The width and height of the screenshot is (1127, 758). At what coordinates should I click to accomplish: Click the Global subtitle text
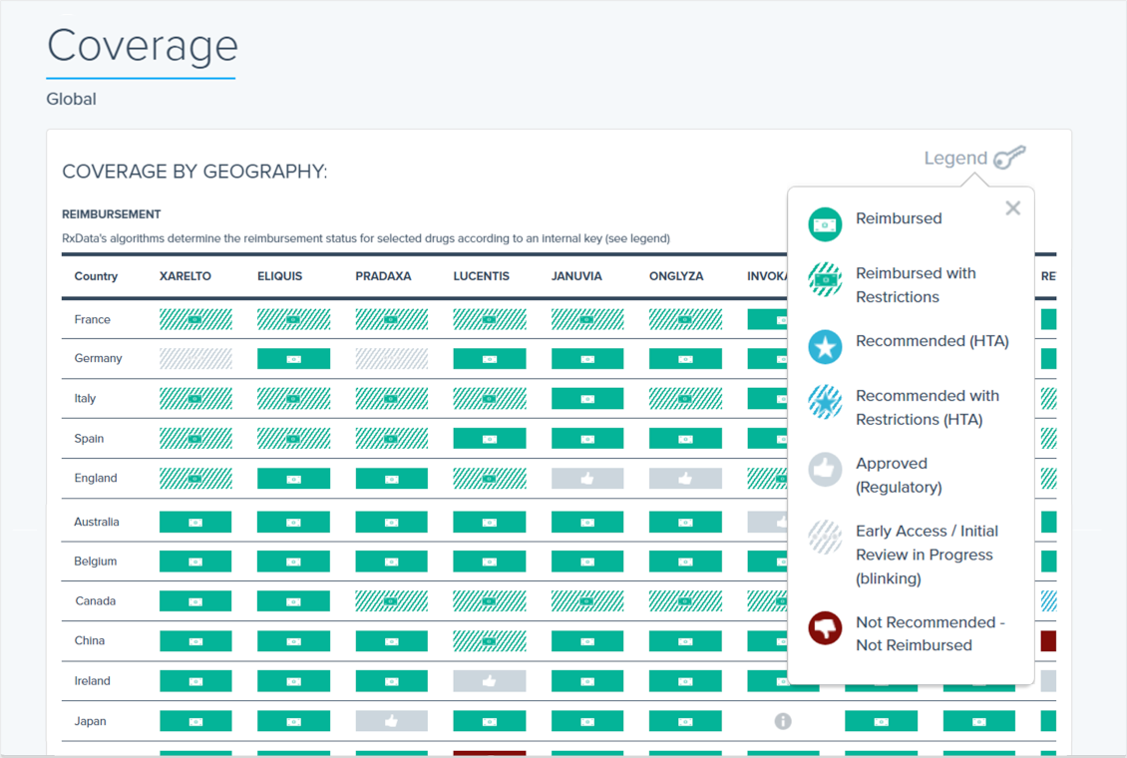[x=71, y=99]
